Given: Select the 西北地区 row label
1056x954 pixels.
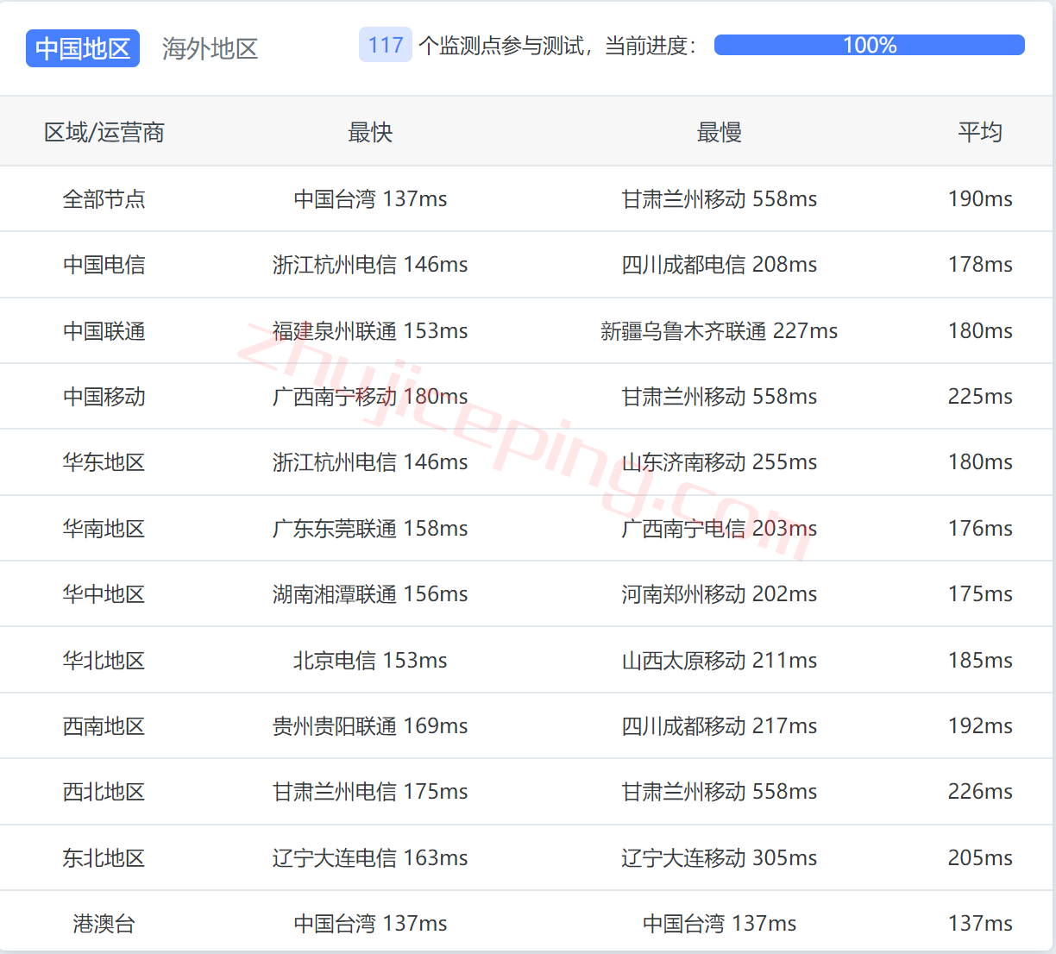Looking at the screenshot, I should tap(104, 792).
